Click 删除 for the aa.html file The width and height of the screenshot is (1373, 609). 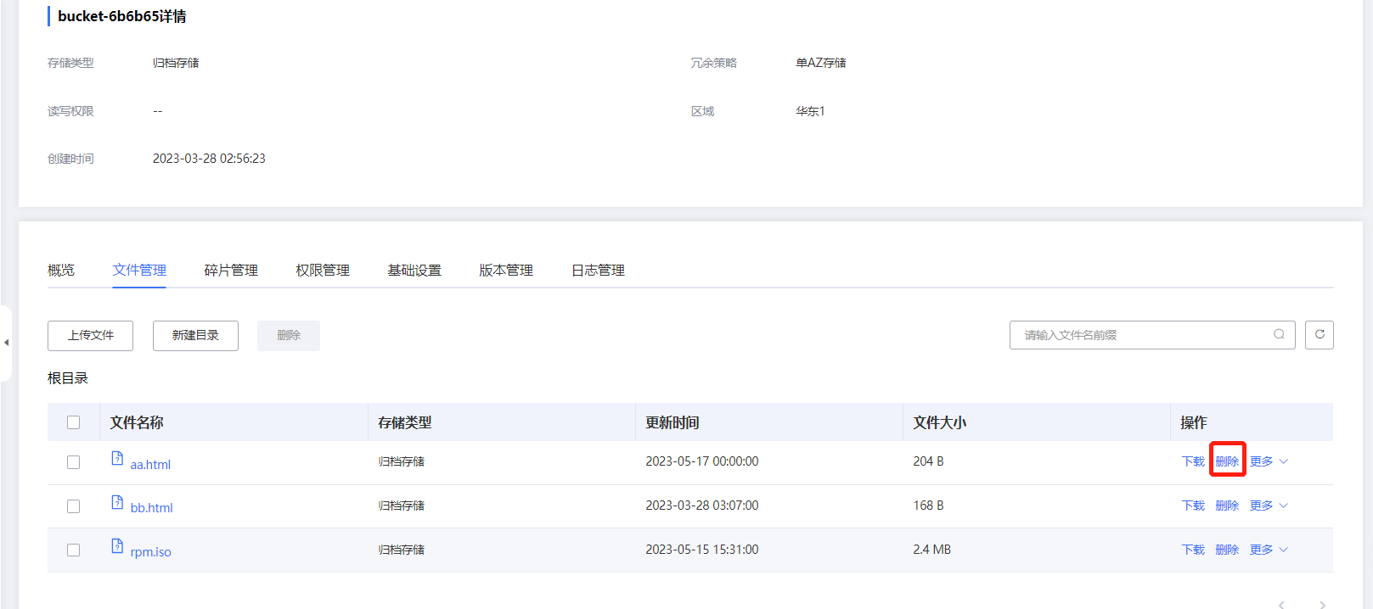coord(1227,461)
